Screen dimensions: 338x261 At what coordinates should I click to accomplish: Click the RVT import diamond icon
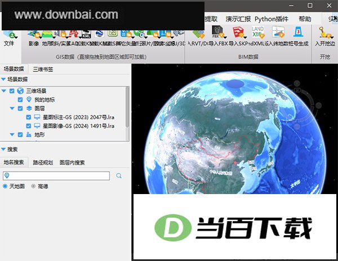tap(198, 34)
